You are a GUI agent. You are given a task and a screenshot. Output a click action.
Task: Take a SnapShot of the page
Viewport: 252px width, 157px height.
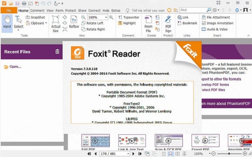[35, 17]
